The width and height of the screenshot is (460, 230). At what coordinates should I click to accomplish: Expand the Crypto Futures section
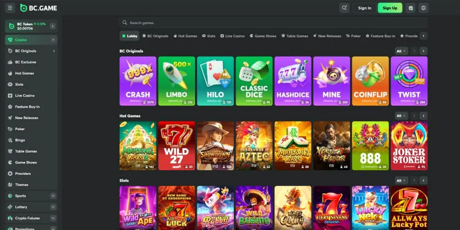click(53, 218)
